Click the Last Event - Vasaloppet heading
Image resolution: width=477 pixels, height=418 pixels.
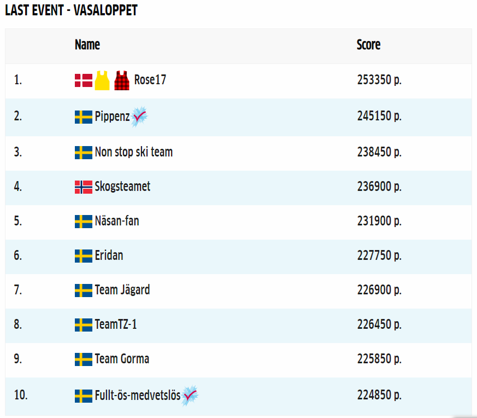(x=71, y=10)
